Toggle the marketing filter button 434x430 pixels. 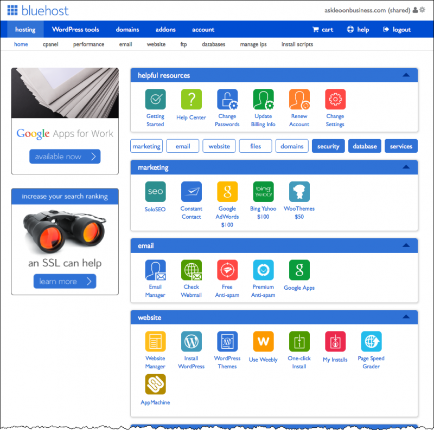pyautogui.click(x=146, y=146)
